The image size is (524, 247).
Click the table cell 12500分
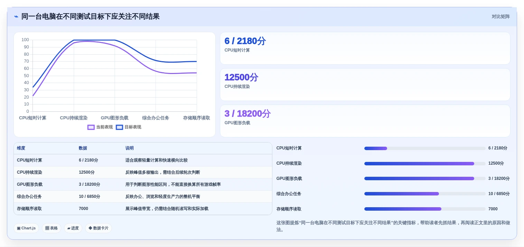click(87, 173)
